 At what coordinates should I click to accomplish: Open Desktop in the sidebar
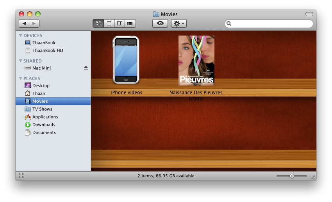coord(53,86)
